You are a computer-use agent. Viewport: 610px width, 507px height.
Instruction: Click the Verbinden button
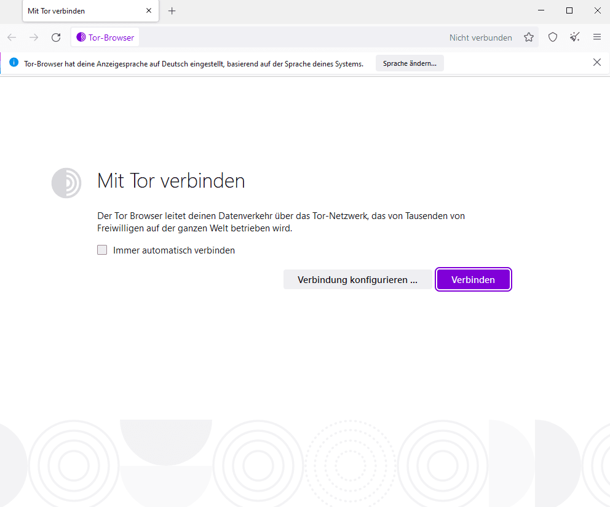(473, 279)
